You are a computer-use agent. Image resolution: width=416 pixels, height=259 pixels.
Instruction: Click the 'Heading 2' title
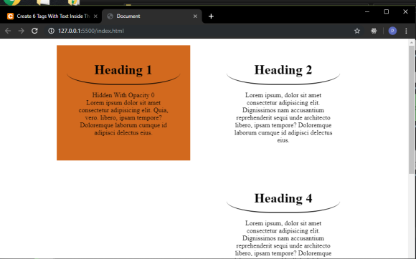tap(283, 70)
